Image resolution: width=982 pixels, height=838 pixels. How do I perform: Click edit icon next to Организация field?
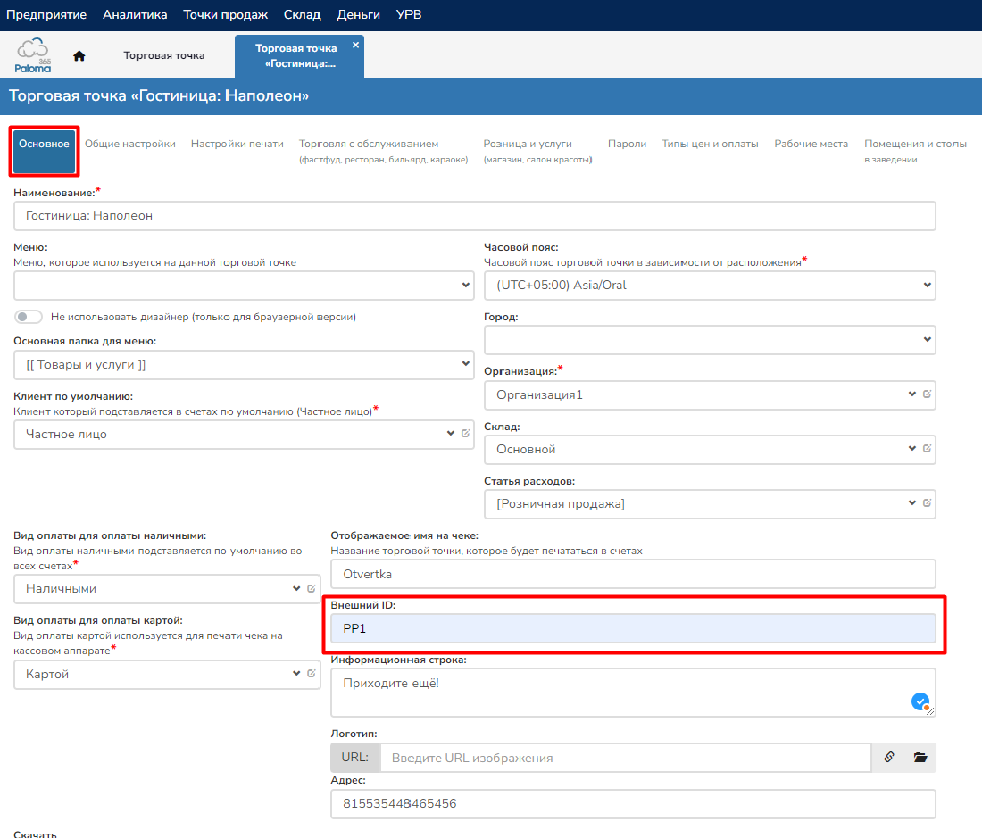[927, 394]
